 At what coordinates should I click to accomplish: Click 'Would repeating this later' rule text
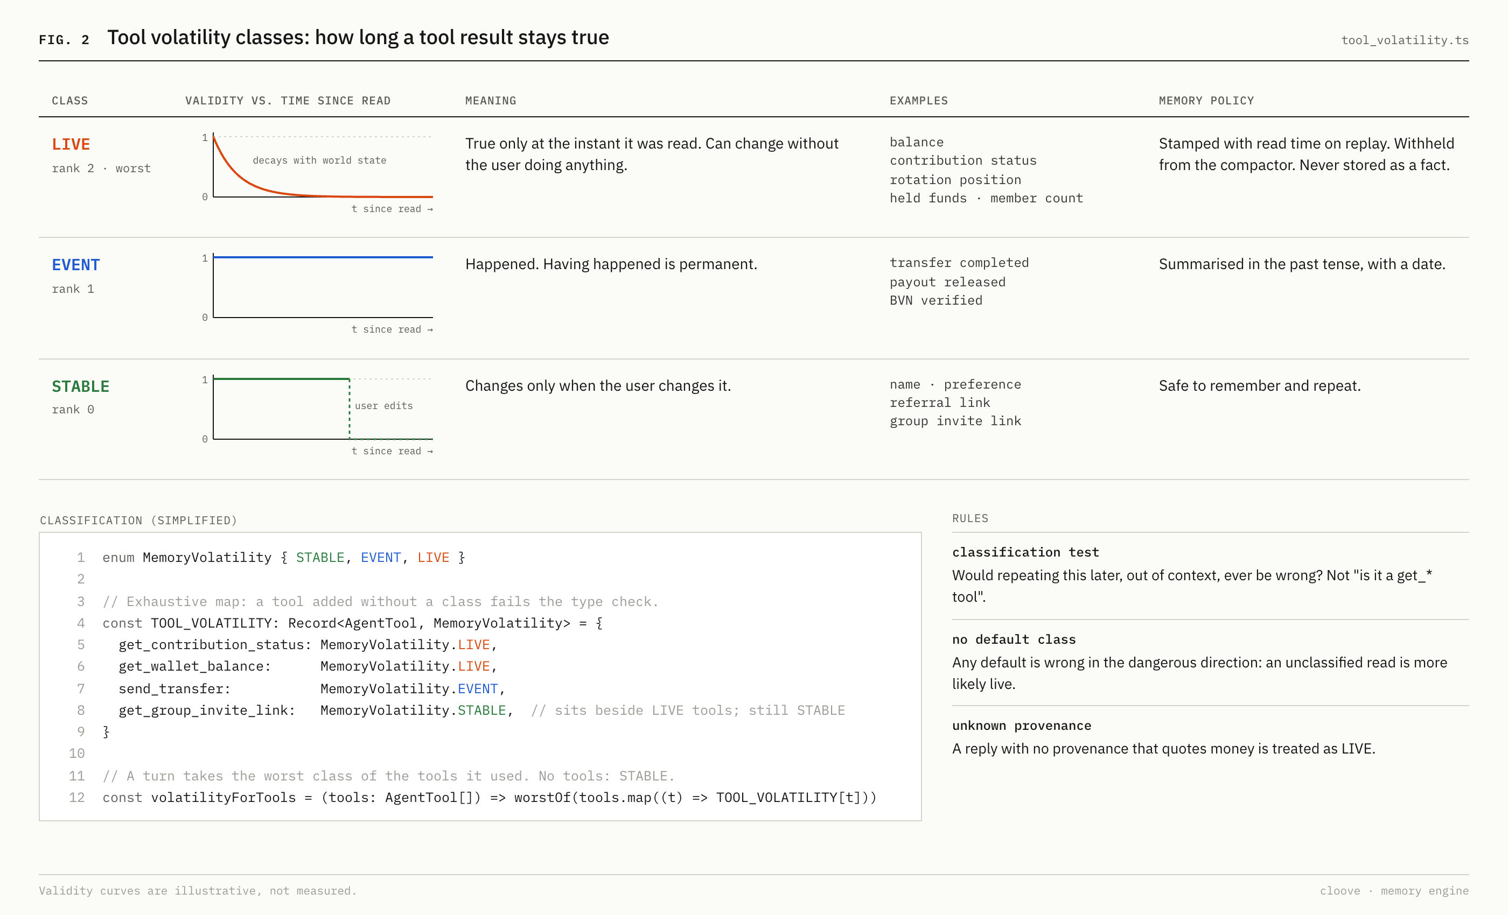pos(1192,586)
